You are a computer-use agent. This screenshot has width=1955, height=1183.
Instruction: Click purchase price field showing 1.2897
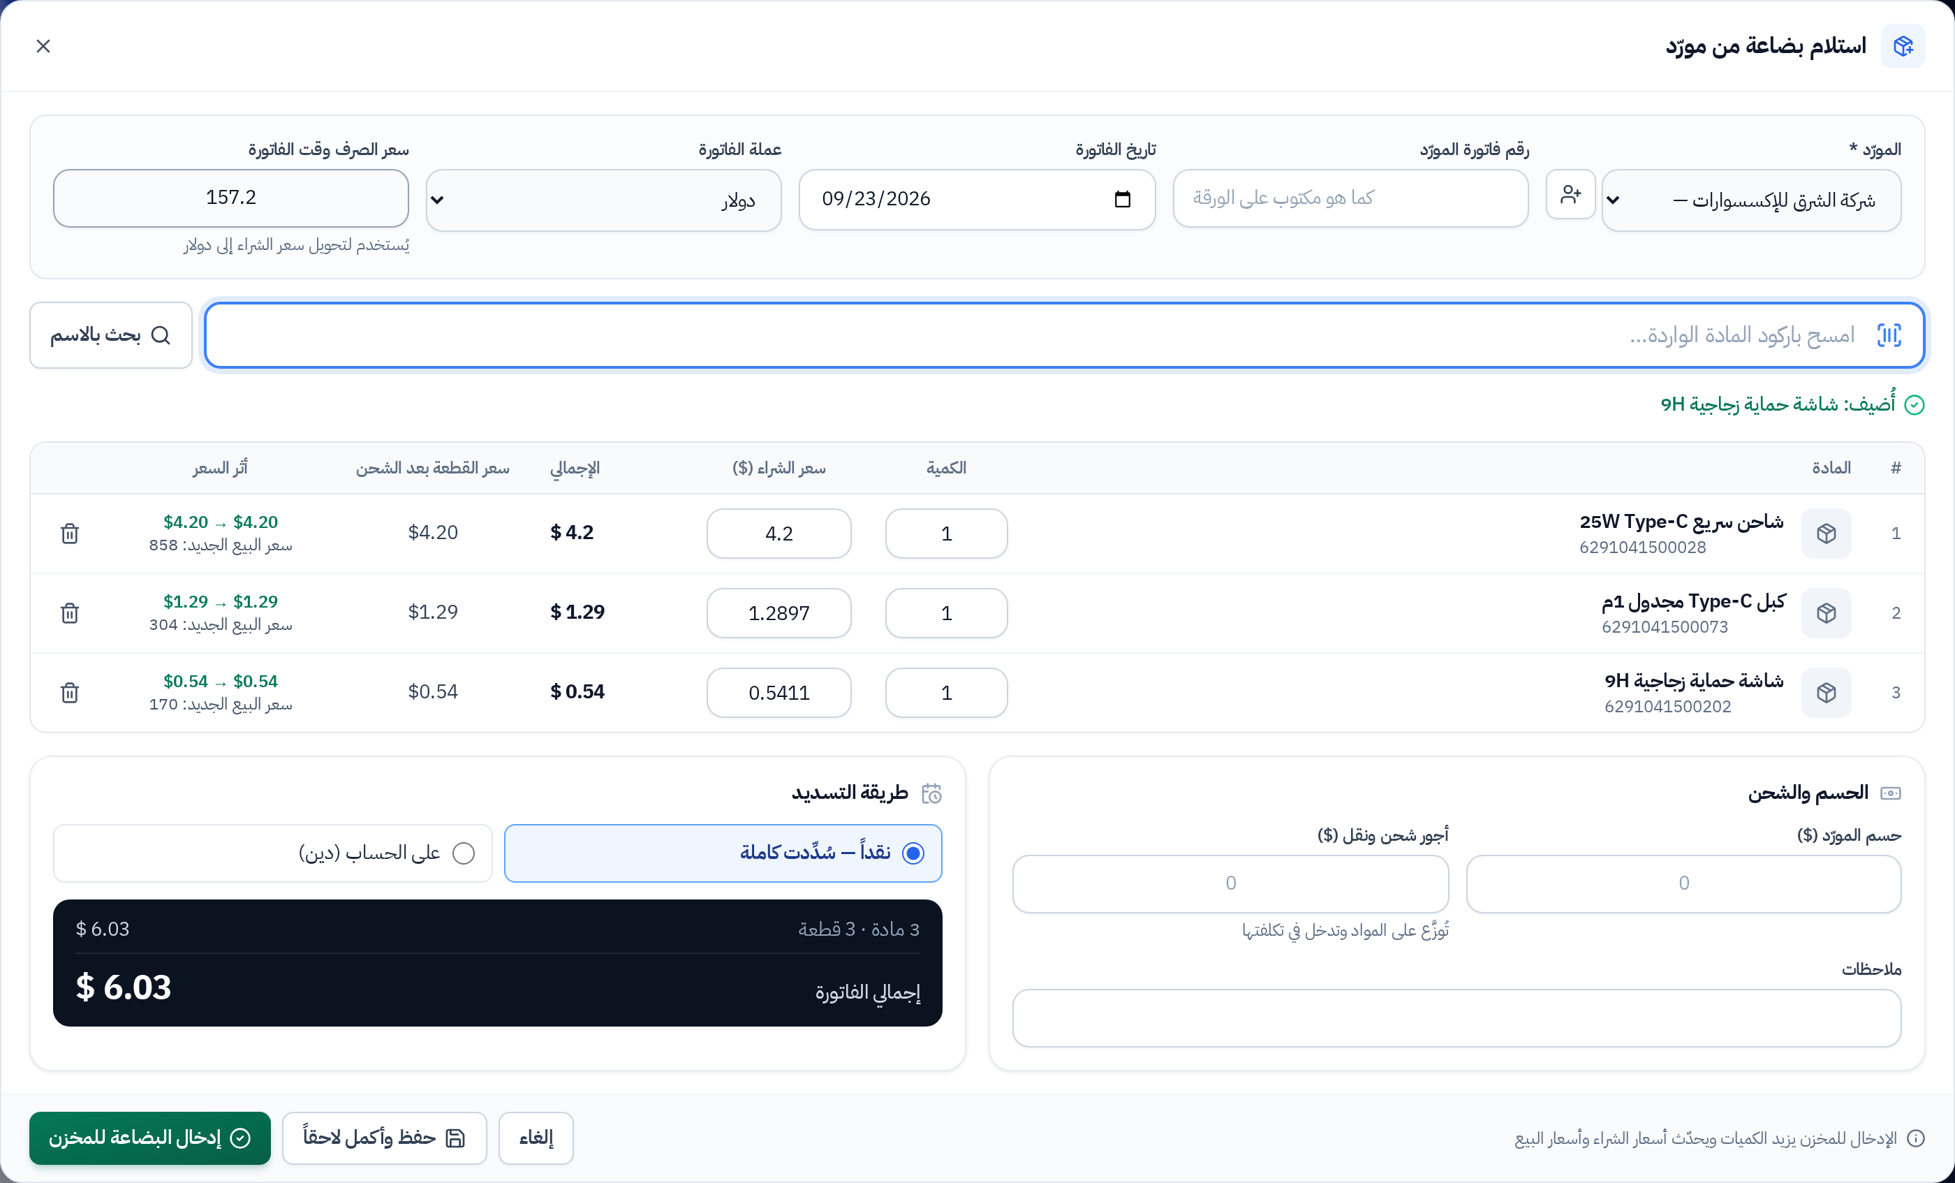tap(779, 612)
